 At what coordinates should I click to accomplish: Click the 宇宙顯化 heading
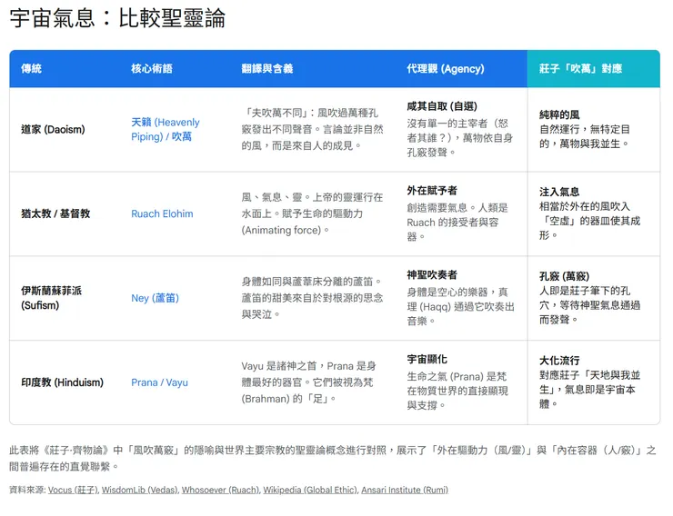coord(427,359)
